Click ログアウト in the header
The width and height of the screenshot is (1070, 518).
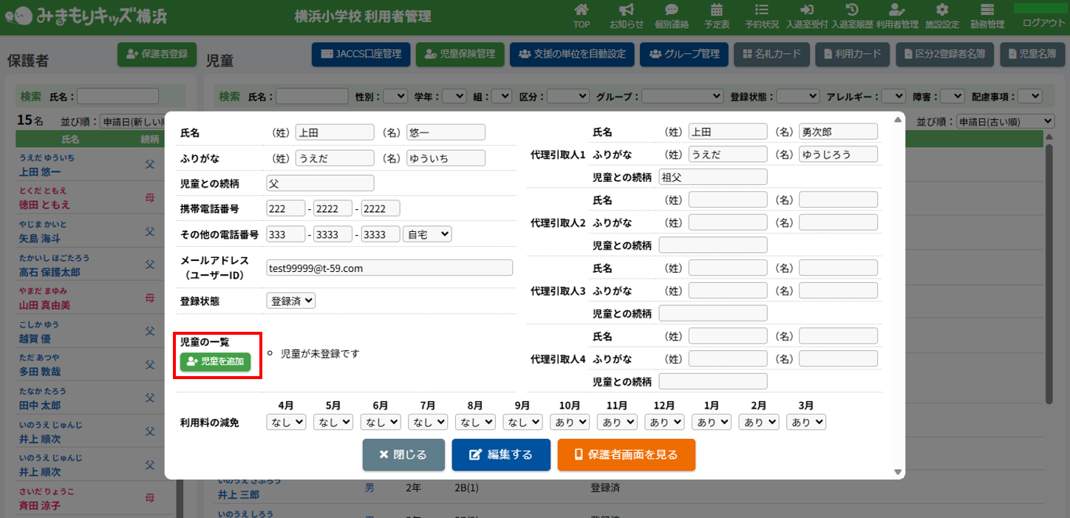(1043, 22)
